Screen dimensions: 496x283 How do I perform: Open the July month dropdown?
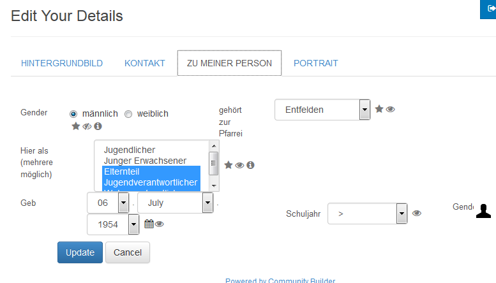(176, 203)
